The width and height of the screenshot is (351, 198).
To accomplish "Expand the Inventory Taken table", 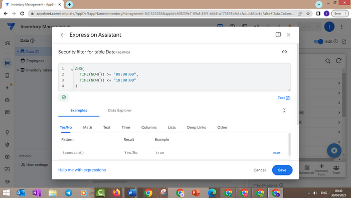I will [x=18, y=70].
